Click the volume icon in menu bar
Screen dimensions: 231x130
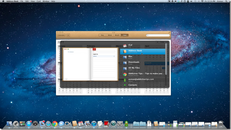[191, 1]
